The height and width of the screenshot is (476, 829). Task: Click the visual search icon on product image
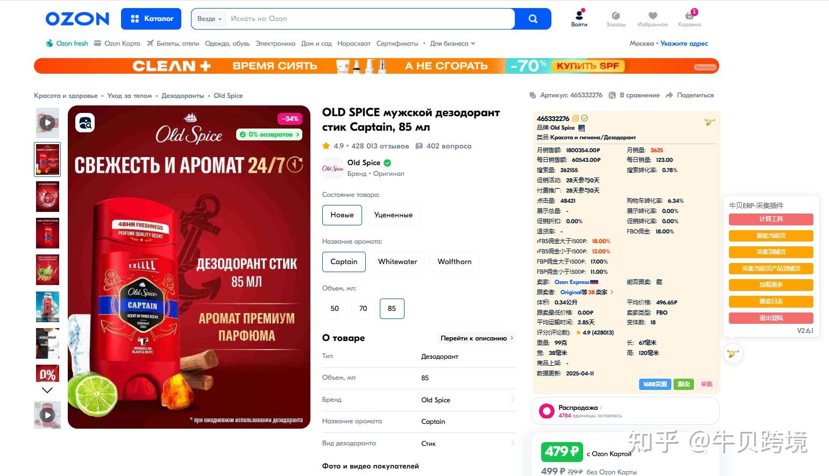(86, 123)
